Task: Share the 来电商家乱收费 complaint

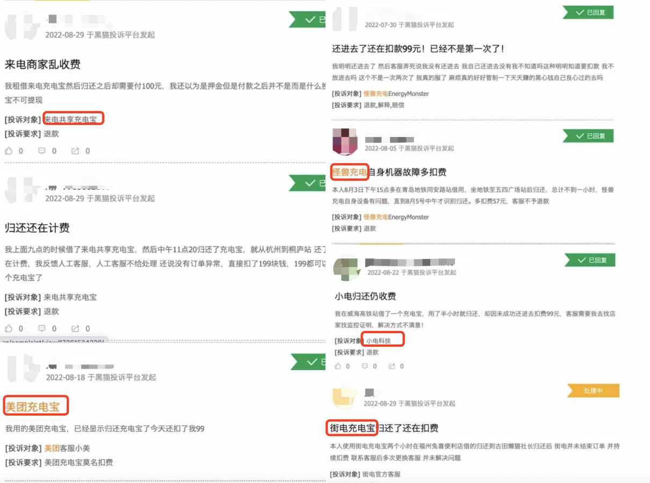Action: pos(76,151)
